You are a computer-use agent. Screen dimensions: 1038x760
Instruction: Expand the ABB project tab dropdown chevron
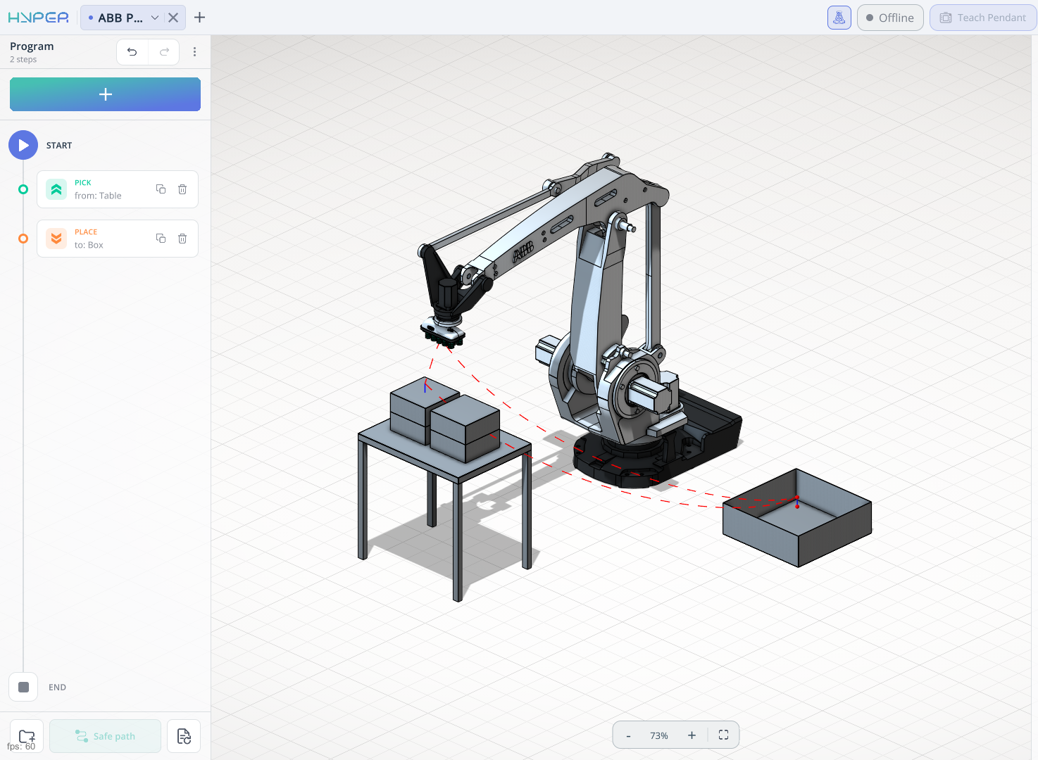pos(155,18)
